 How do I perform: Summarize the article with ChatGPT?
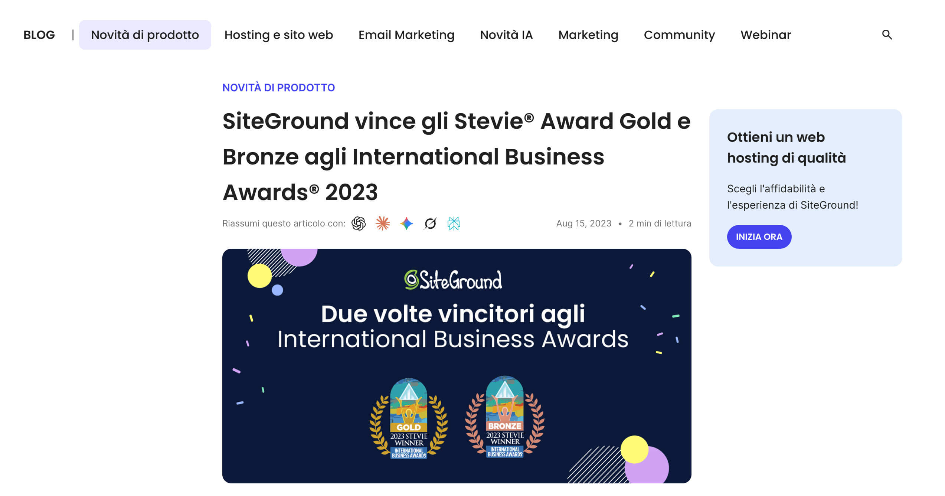(359, 223)
